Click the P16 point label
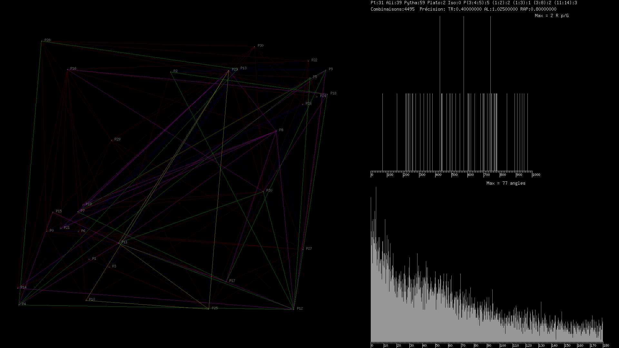The height and width of the screenshot is (348, 619). pyautogui.click(x=73, y=68)
